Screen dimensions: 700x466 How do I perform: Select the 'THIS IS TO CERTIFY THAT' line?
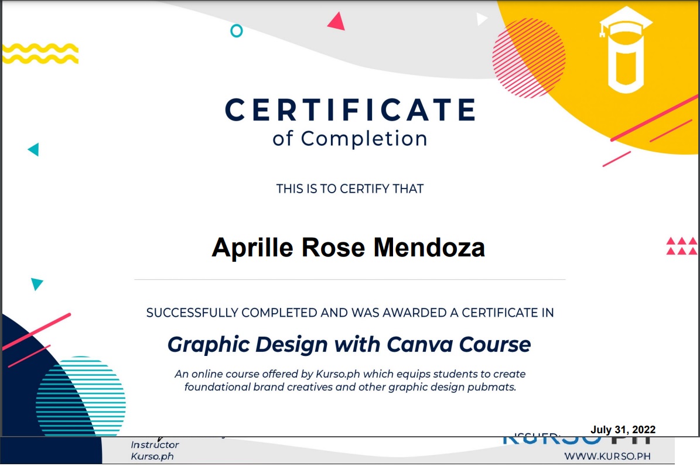pos(350,189)
